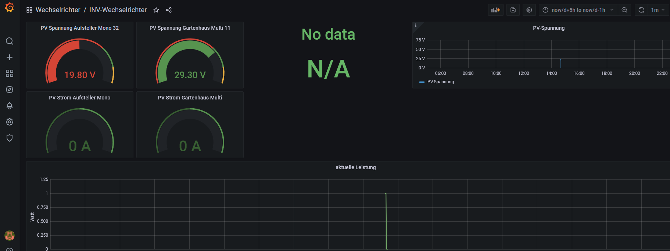The width and height of the screenshot is (670, 251).
Task: Save the dashboard with the save icon
Action: click(513, 10)
